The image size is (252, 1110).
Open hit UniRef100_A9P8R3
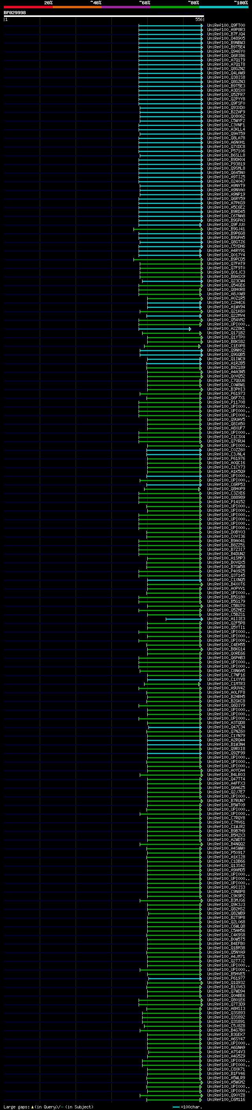[226, 30]
